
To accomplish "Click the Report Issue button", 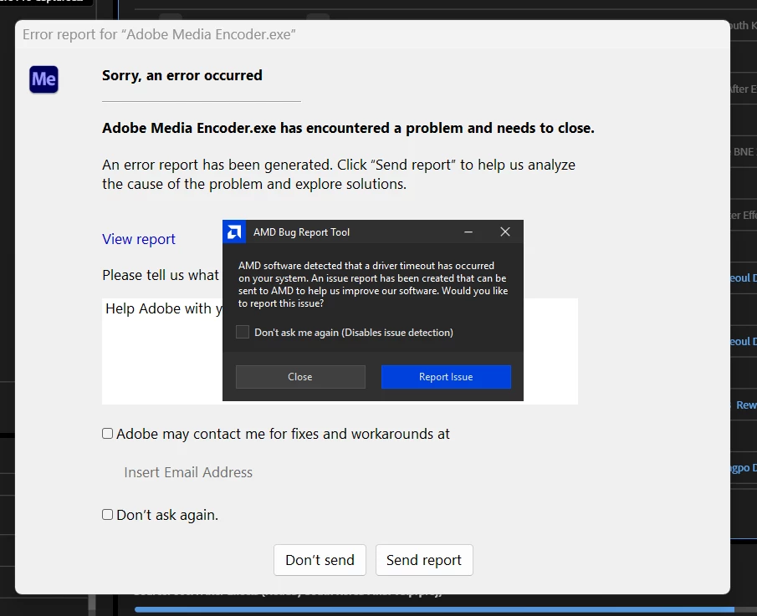I will point(446,377).
